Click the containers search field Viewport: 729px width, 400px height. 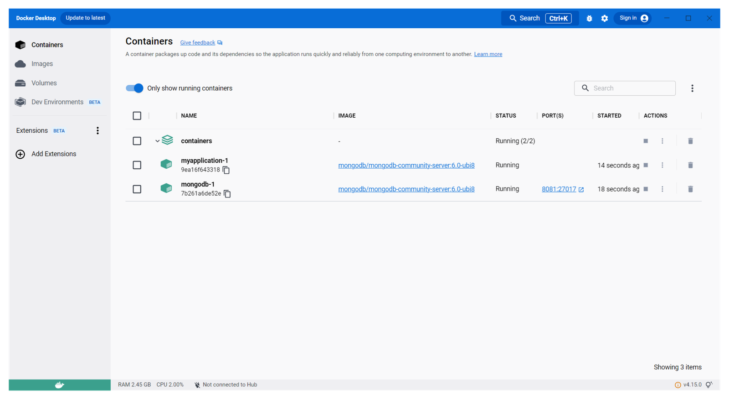625,88
